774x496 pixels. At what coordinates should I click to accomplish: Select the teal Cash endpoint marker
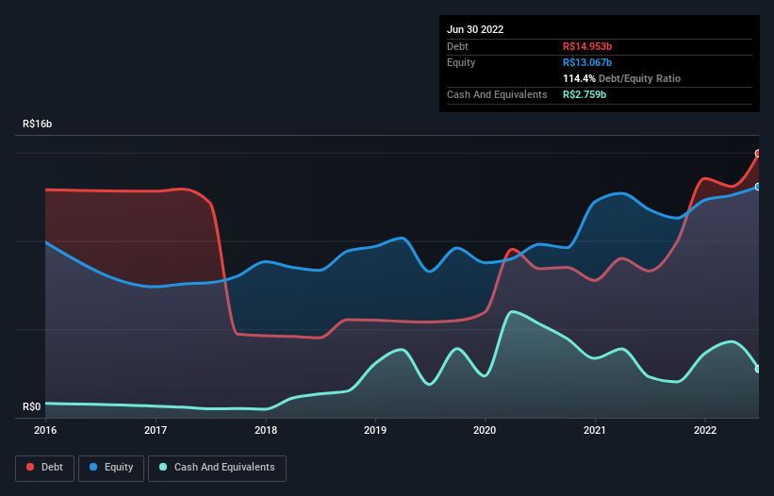(758, 369)
